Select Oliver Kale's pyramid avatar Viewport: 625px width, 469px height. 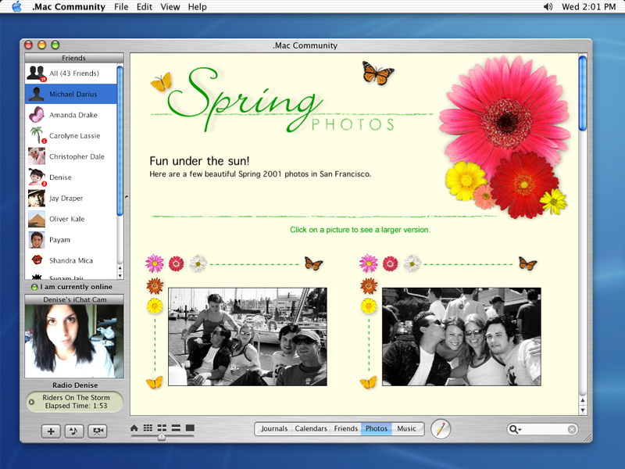point(36,219)
